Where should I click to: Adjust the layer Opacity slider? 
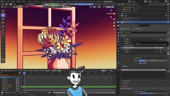pyautogui.click(x=153, y=61)
